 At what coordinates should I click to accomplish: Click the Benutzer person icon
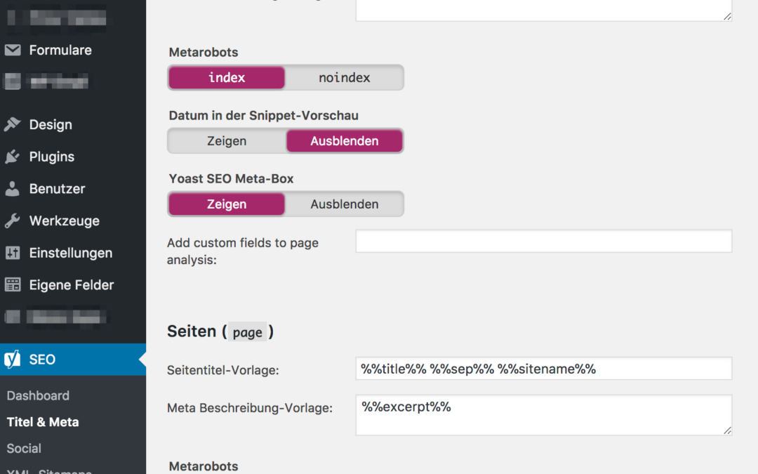(13, 189)
